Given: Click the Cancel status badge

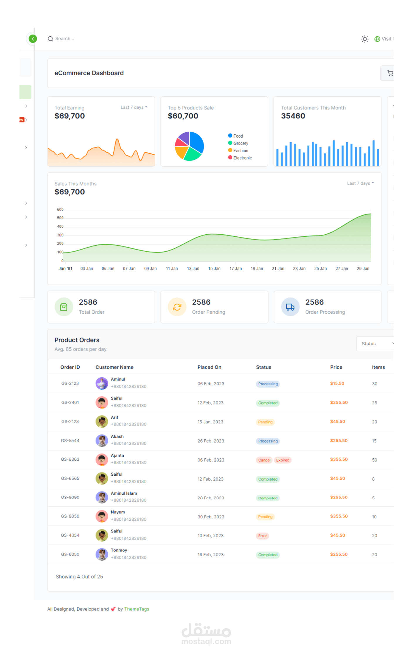Looking at the screenshot, I should pyautogui.click(x=264, y=460).
